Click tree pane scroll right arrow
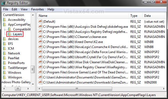 28,89
